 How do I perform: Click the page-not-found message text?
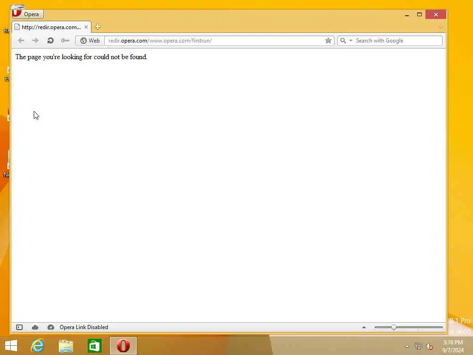pos(81,57)
